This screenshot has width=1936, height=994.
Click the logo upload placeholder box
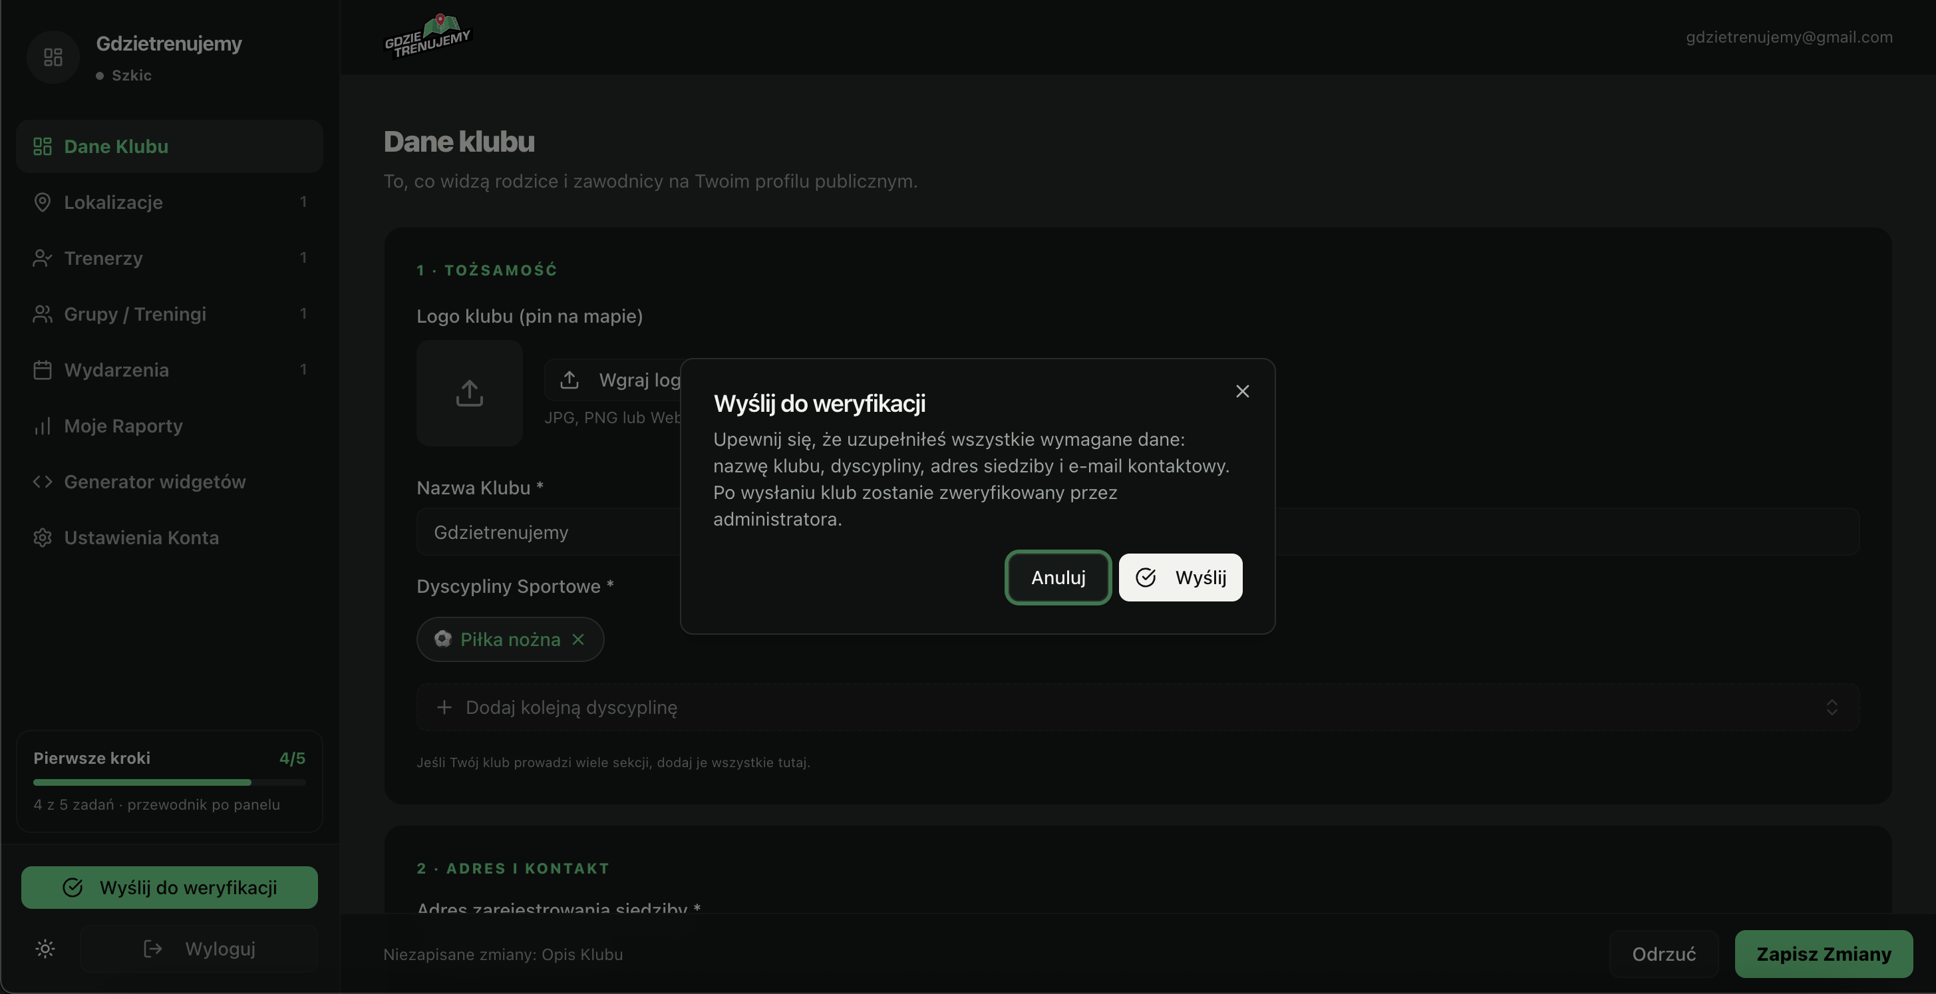click(470, 393)
